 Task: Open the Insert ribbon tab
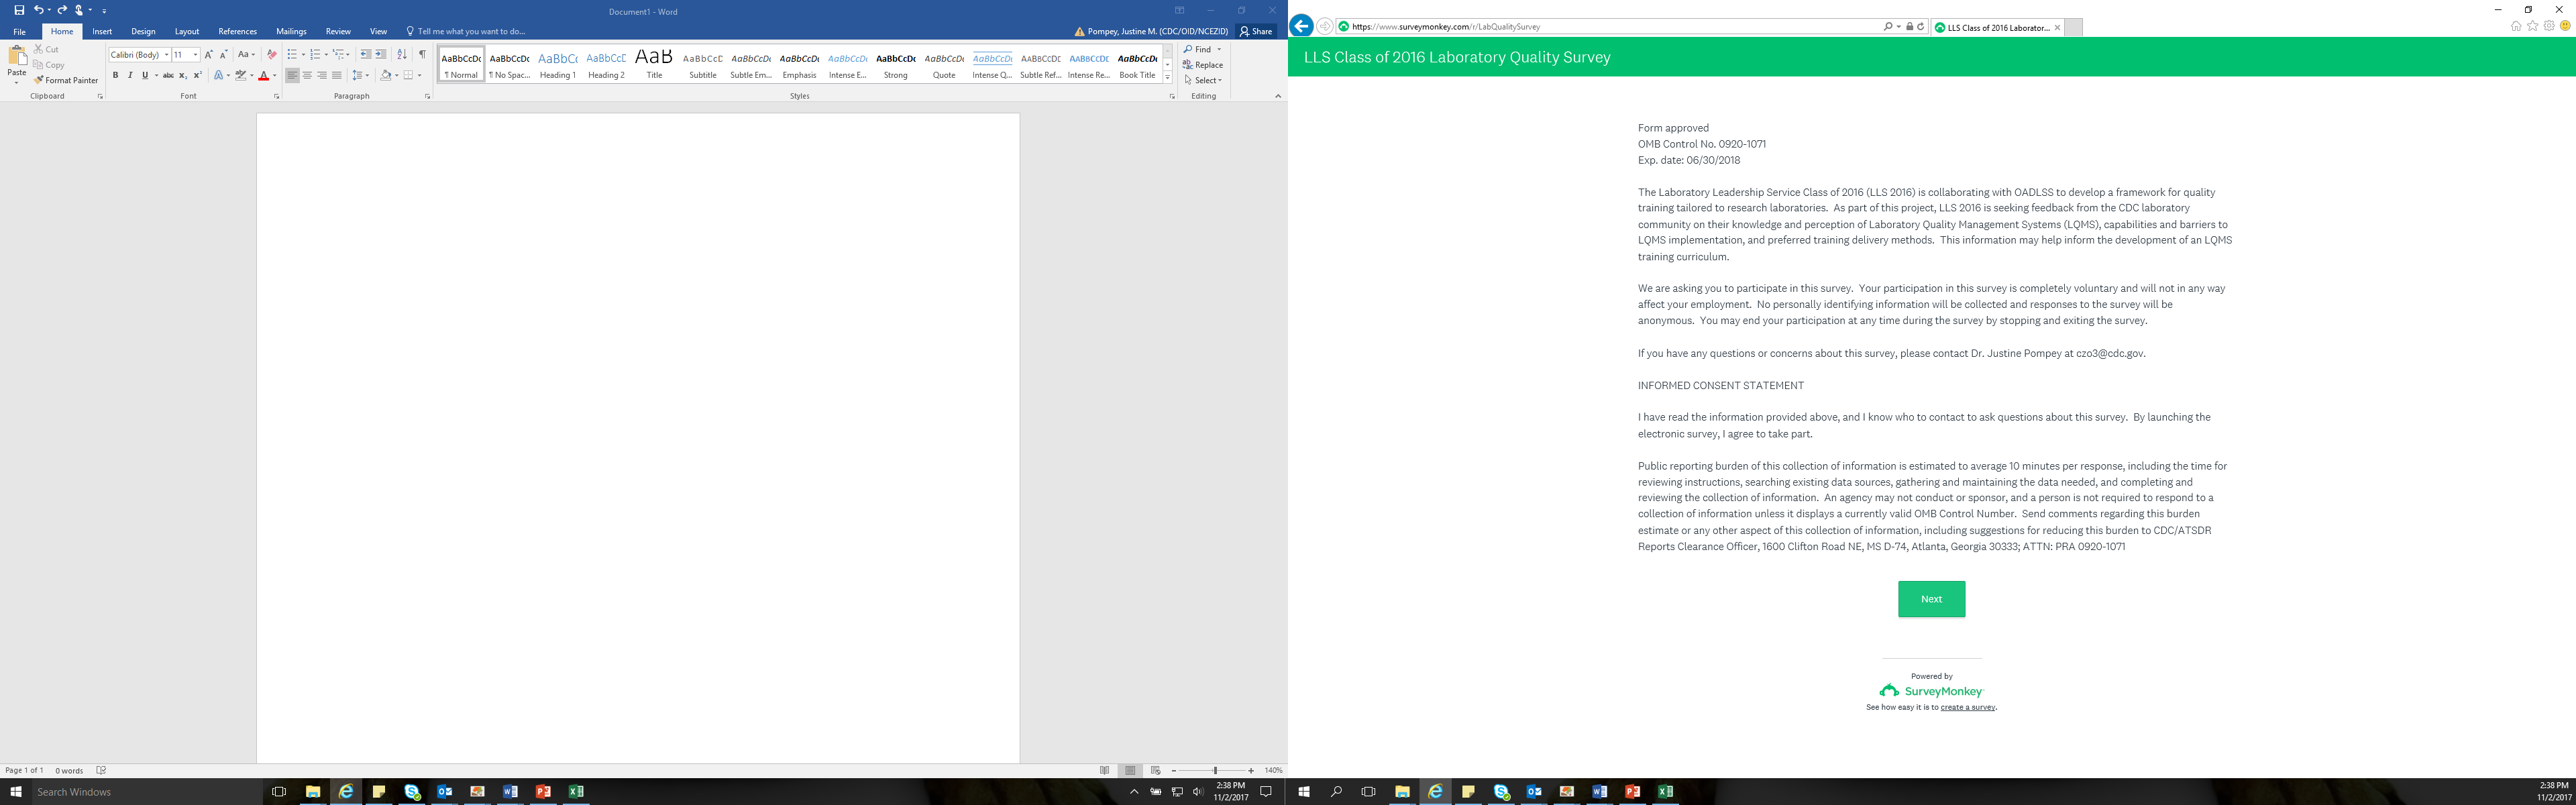coord(102,31)
